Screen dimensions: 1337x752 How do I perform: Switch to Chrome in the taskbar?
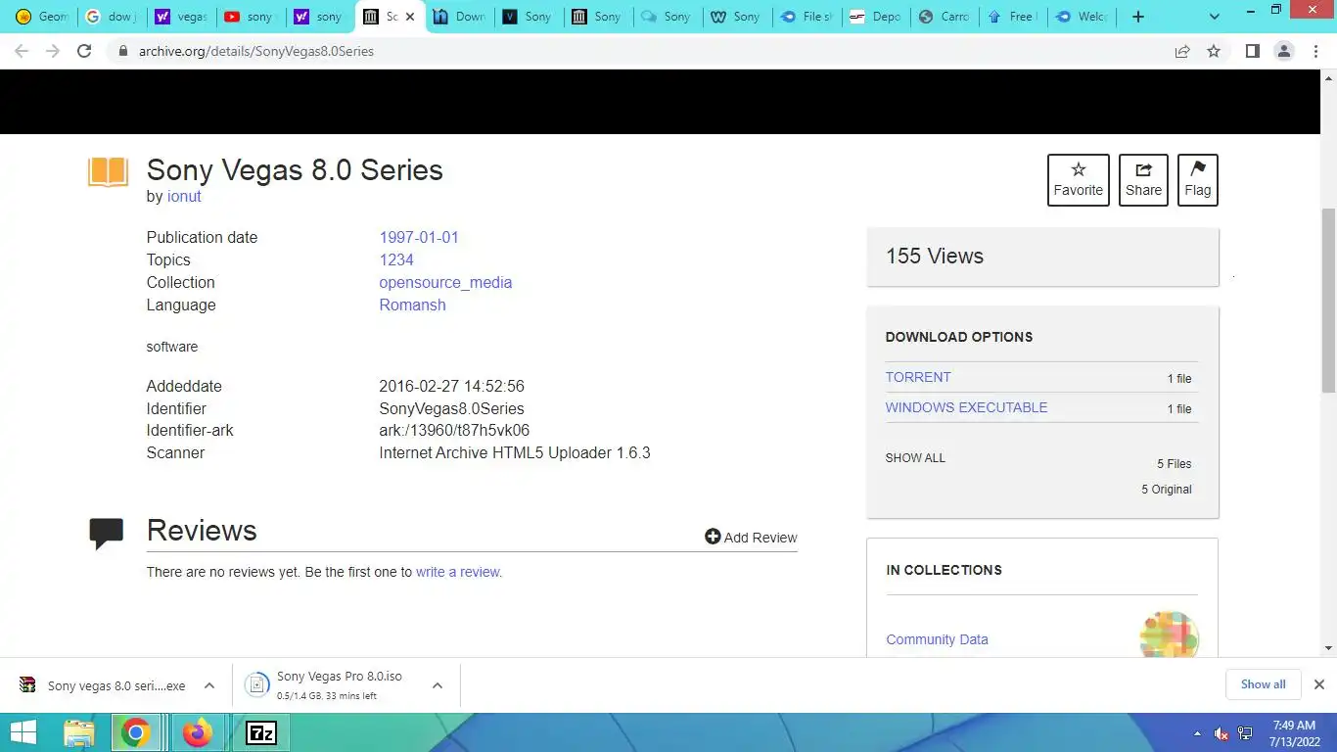136,732
